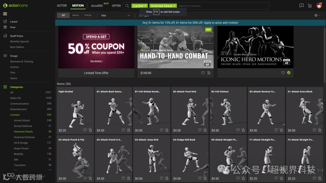Wishlist B1-Fall-Kicked Knock... motion
This screenshot has height=183, width=326.
(161, 130)
